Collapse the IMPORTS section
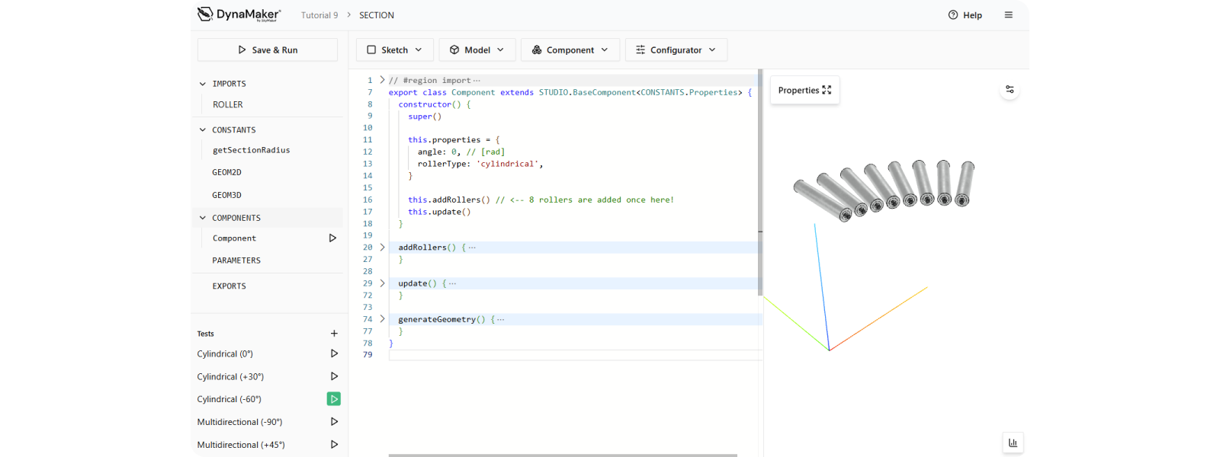Image resolution: width=1220 pixels, height=457 pixels. point(203,84)
